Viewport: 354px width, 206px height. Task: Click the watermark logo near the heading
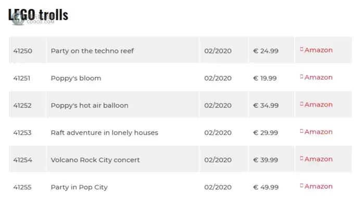point(18,19)
